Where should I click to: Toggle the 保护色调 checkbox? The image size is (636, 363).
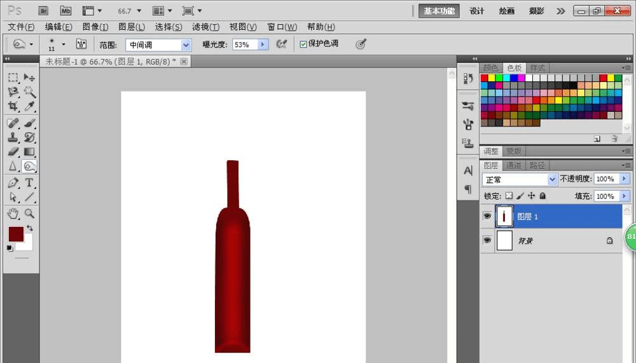pyautogui.click(x=303, y=44)
